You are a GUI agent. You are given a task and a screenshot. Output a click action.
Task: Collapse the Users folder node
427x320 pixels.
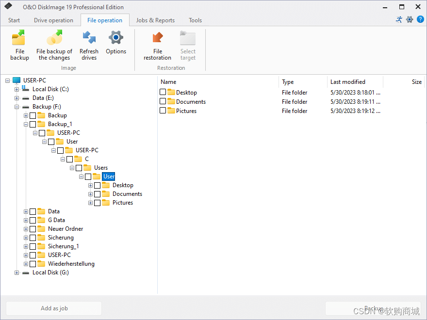pyautogui.click(x=72, y=168)
